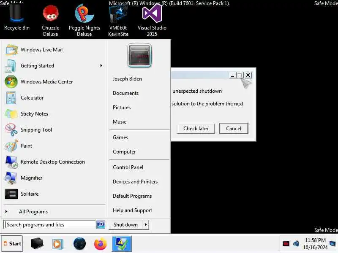Close the unexpected shutdown dialog

(248, 75)
